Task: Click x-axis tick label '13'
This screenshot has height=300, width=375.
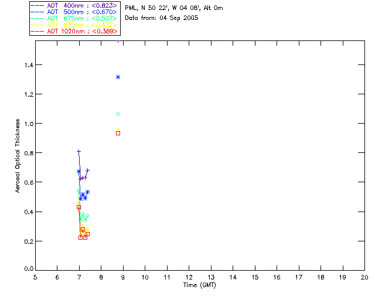Action: pyautogui.click(x=211, y=278)
